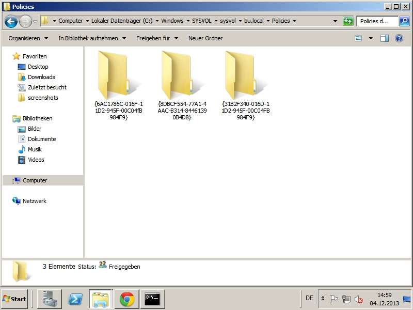413x310 pixels.
Task: Expand the arrow after bu.local breadcrumb
Action: (268, 21)
